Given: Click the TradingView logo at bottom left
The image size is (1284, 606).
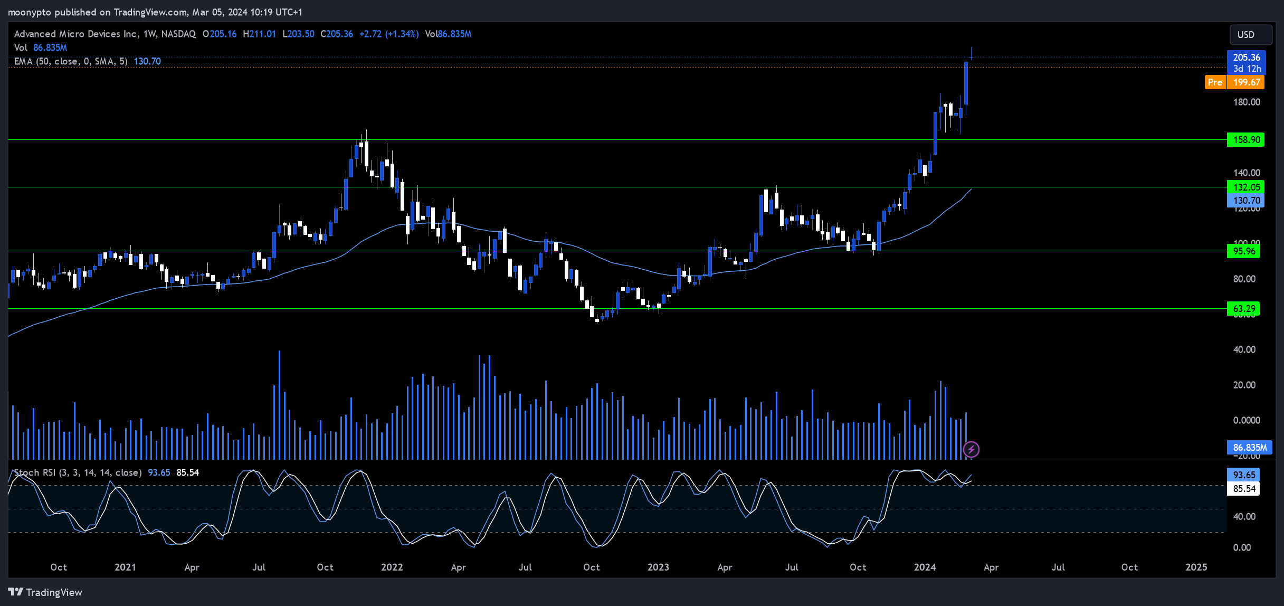Looking at the screenshot, I should [45, 592].
